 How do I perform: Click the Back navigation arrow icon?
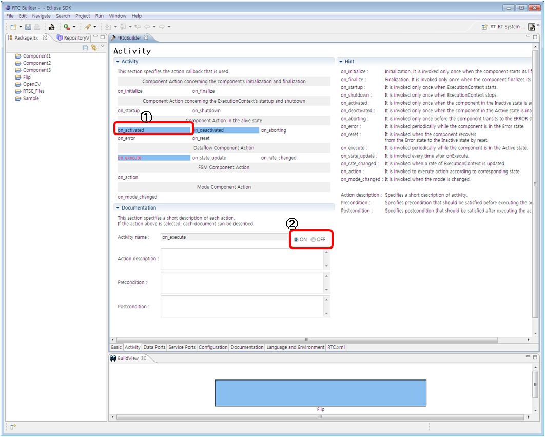coord(147,27)
